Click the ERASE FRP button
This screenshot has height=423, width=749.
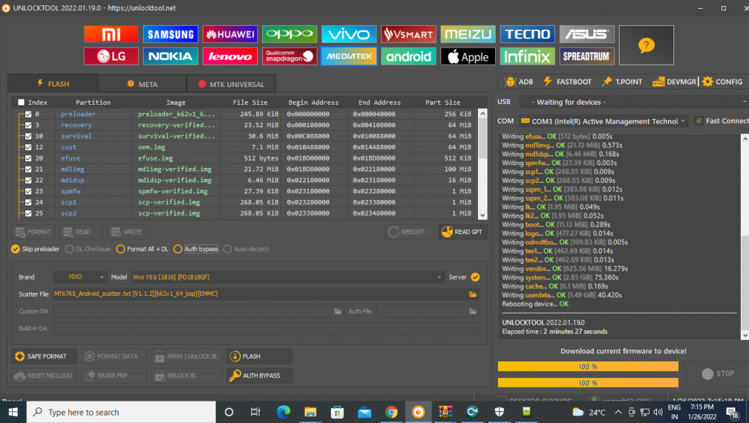click(114, 376)
